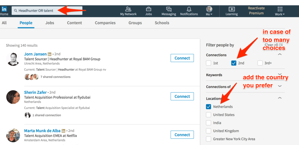
Task: Click the search magnifier icon
Action: 16,11
